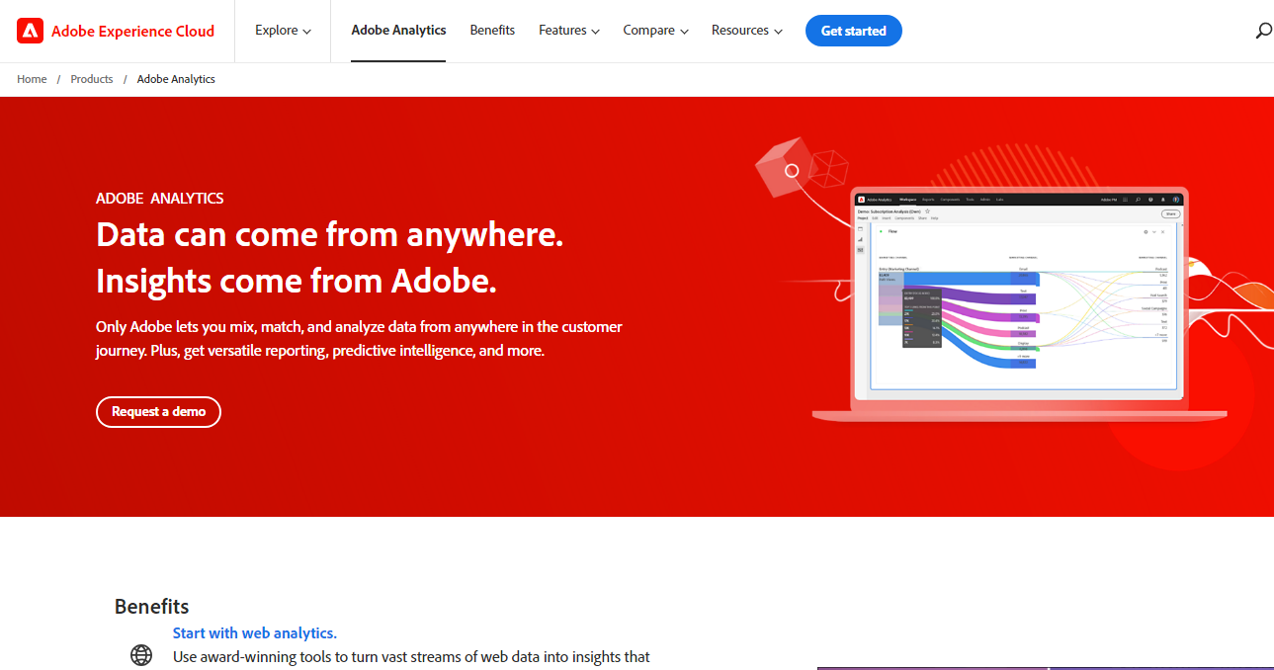Open the Home breadcrumb link
This screenshot has width=1274, height=670.
pos(32,79)
